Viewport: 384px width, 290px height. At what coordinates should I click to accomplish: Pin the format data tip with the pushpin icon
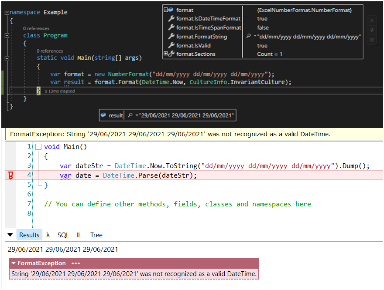(371, 30)
